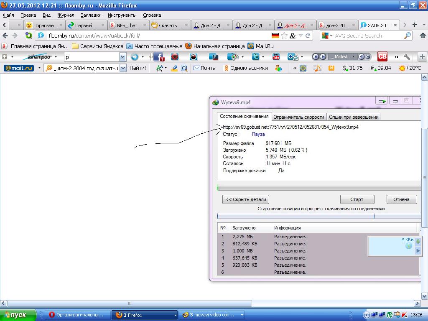Screen dimensions: 428x321
Task: Open the Windows пуск Start button
Action: (x=18, y=315)
